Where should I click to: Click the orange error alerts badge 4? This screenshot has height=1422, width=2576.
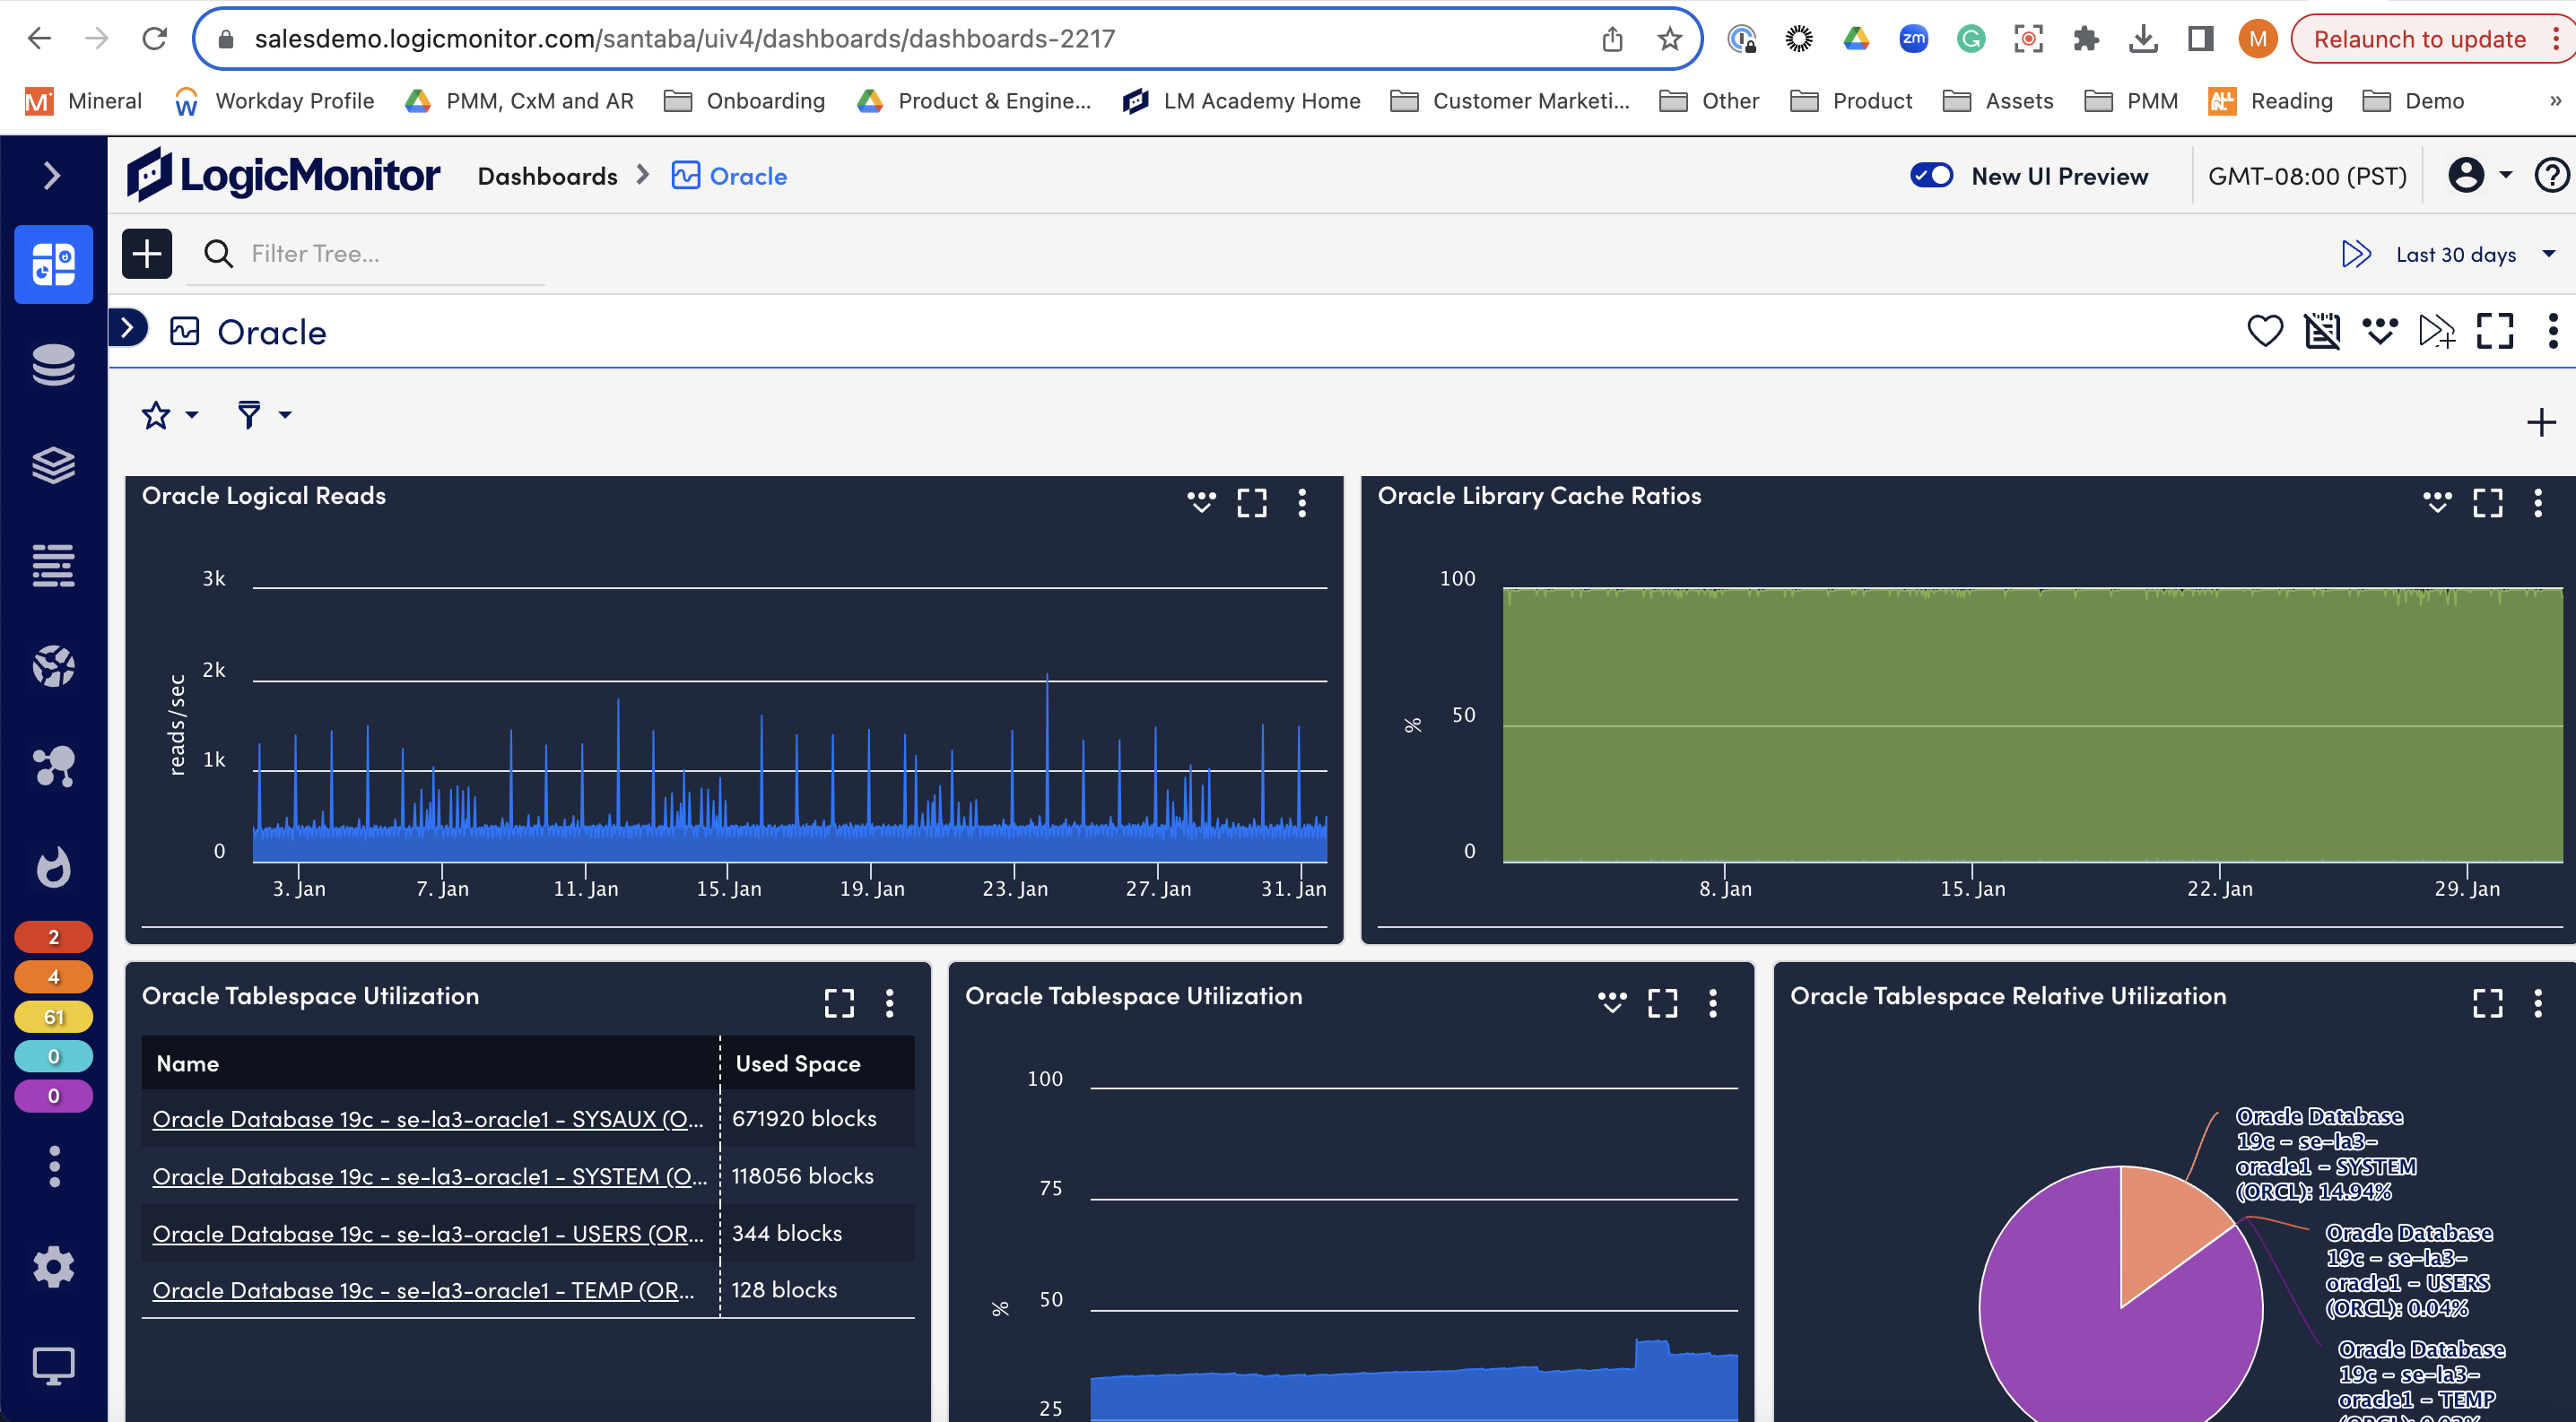click(54, 977)
